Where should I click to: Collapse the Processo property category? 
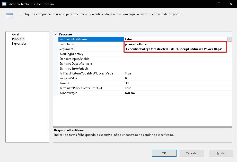click(x=56, y=34)
